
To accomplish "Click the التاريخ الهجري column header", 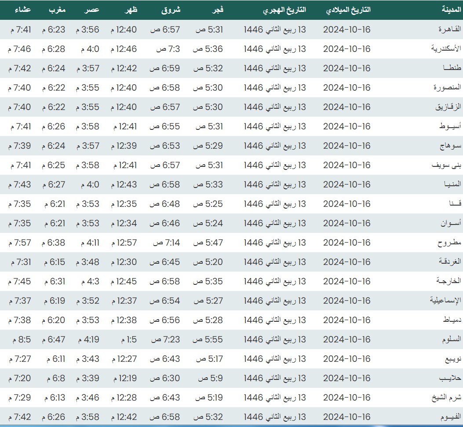I will tap(284, 10).
